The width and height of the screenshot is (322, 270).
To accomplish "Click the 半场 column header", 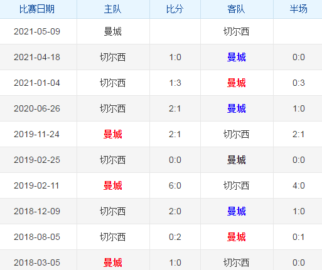I will [x=299, y=9].
